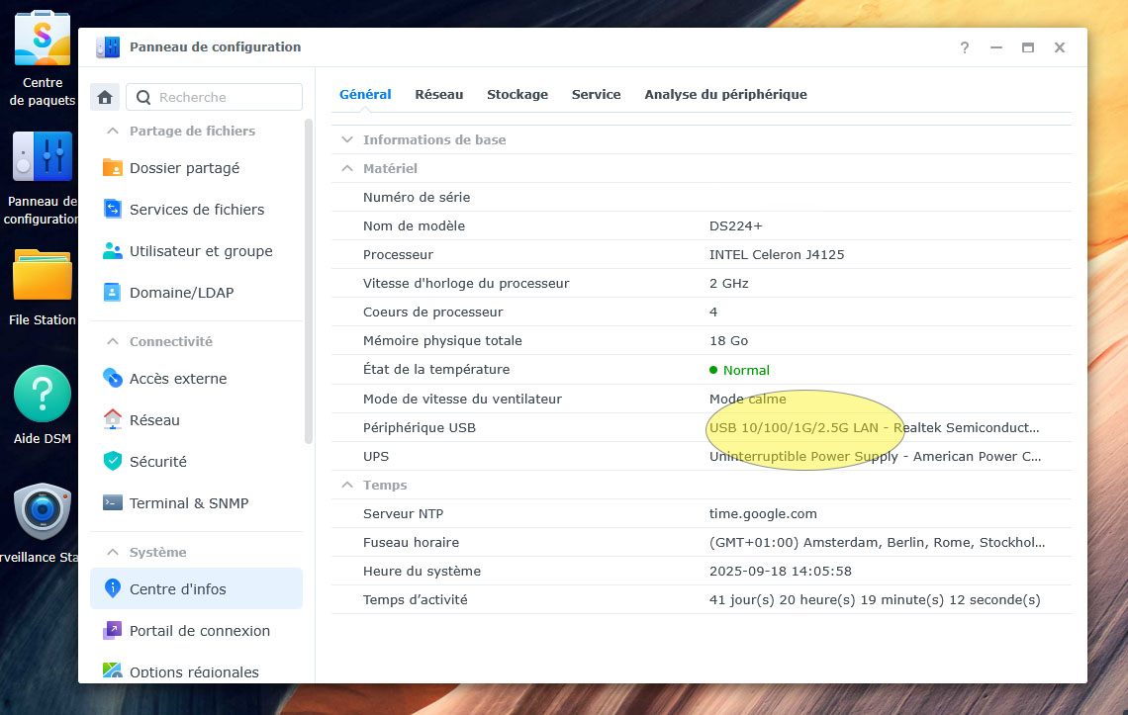Open Terminal & SNMP settings
Viewport: 1128px width, 715px height.
pyautogui.click(x=188, y=503)
